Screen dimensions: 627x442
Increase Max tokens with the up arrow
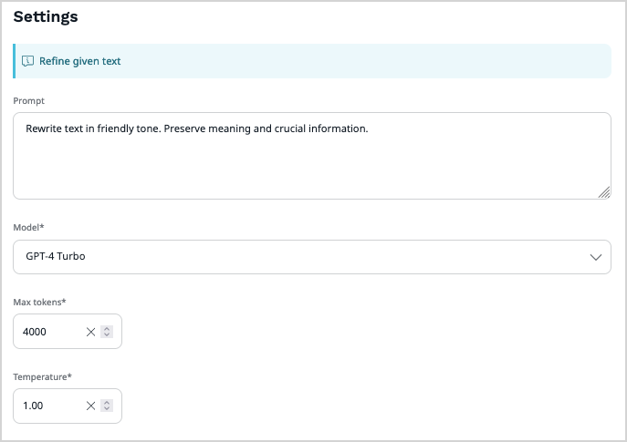coord(107,328)
